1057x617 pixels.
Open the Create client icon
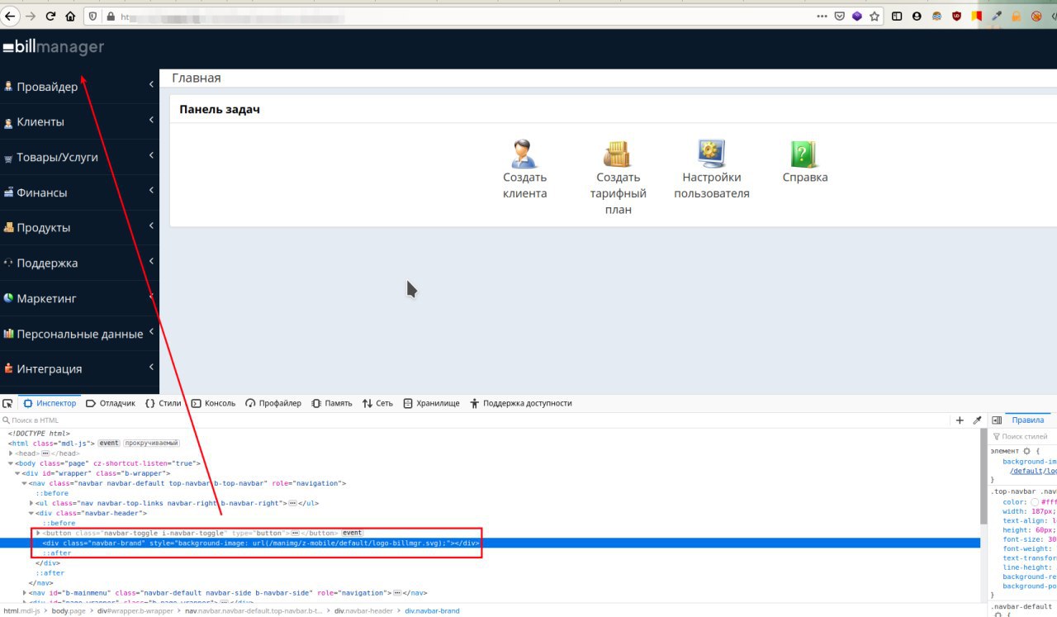pyautogui.click(x=524, y=154)
